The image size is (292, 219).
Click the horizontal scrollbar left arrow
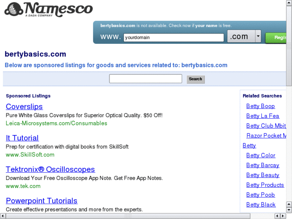pos(2,216)
